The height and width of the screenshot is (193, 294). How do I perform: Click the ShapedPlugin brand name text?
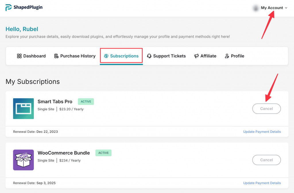pyautogui.click(x=28, y=7)
